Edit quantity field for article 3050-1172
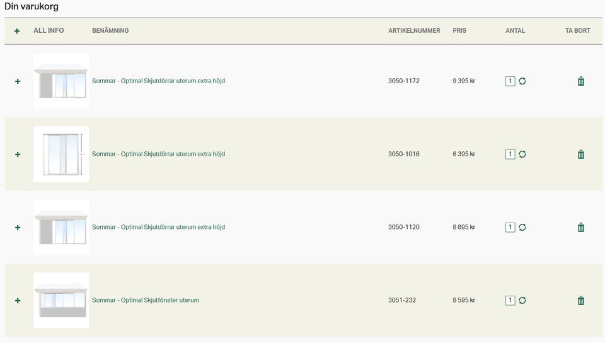The height and width of the screenshot is (343, 605). pos(510,81)
